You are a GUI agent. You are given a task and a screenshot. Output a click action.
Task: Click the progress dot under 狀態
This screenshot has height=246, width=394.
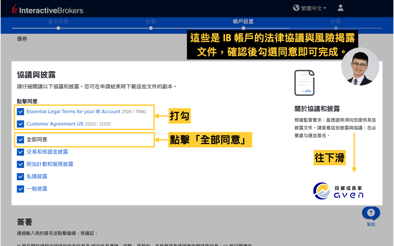click(x=336, y=28)
